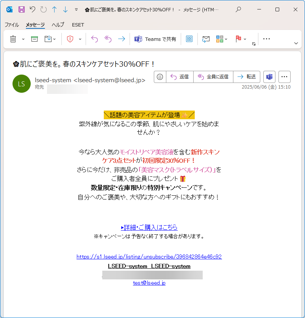Share the email to Teams
Screen dimensions: 305x318
tap(155, 39)
